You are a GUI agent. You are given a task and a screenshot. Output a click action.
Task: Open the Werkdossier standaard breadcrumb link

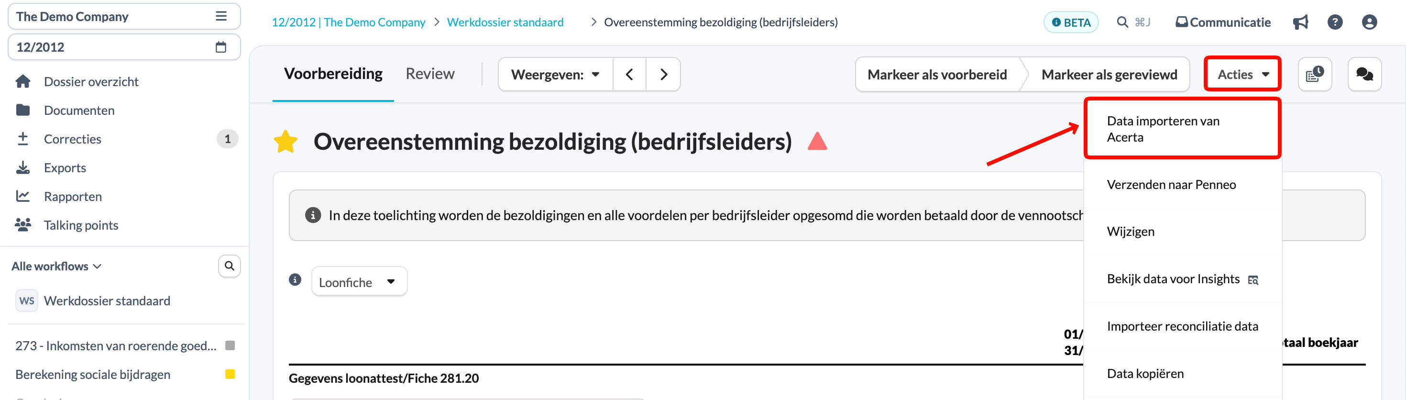tap(505, 22)
